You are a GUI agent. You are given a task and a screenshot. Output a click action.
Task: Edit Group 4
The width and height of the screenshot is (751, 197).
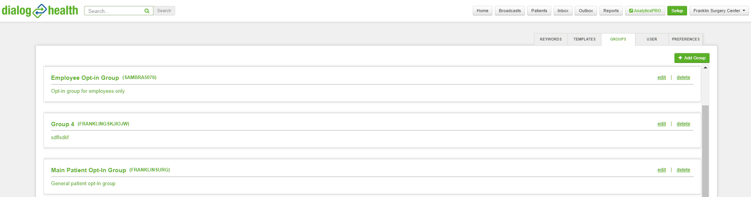[x=661, y=124]
